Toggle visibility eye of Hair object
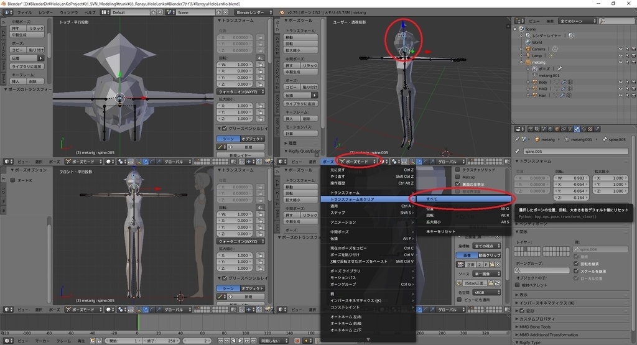This screenshot has width=637, height=345. pos(620,95)
